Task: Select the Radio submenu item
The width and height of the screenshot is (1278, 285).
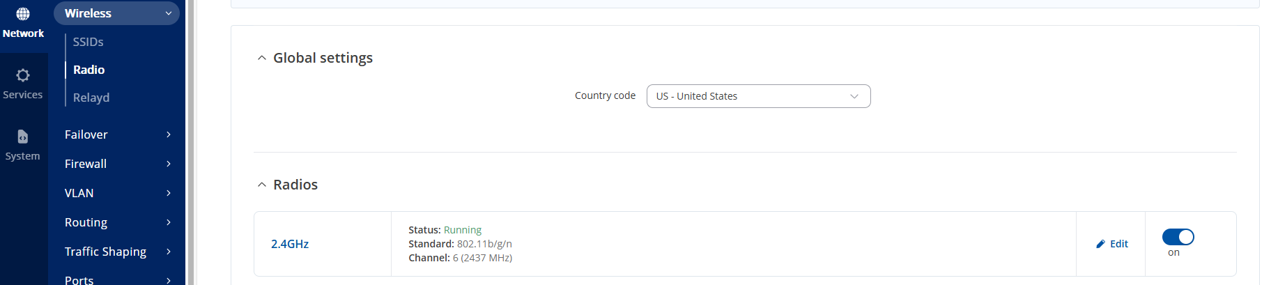Action: tap(89, 70)
